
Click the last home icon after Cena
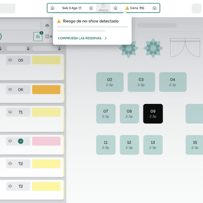pos(154,8)
